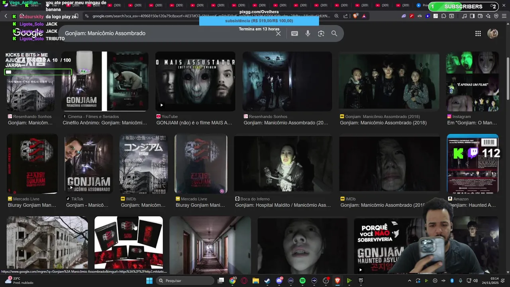Start voice search with the microphone icon

click(x=308, y=33)
